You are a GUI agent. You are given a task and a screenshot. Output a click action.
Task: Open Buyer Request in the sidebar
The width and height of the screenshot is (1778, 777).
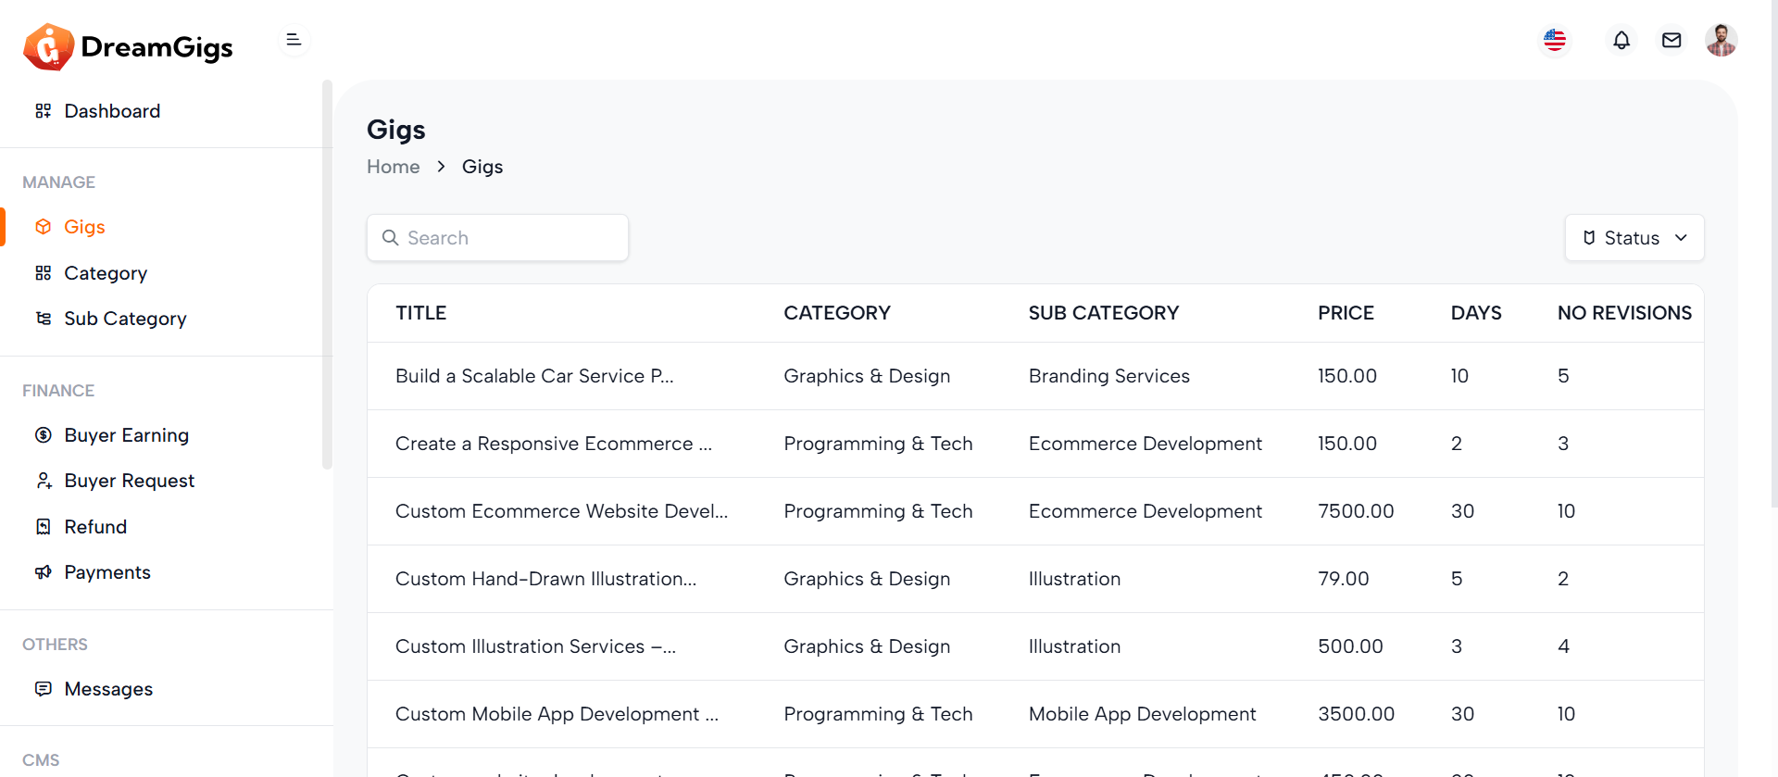point(129,481)
